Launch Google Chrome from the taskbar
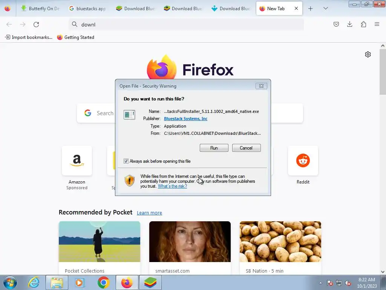 (x=103, y=282)
